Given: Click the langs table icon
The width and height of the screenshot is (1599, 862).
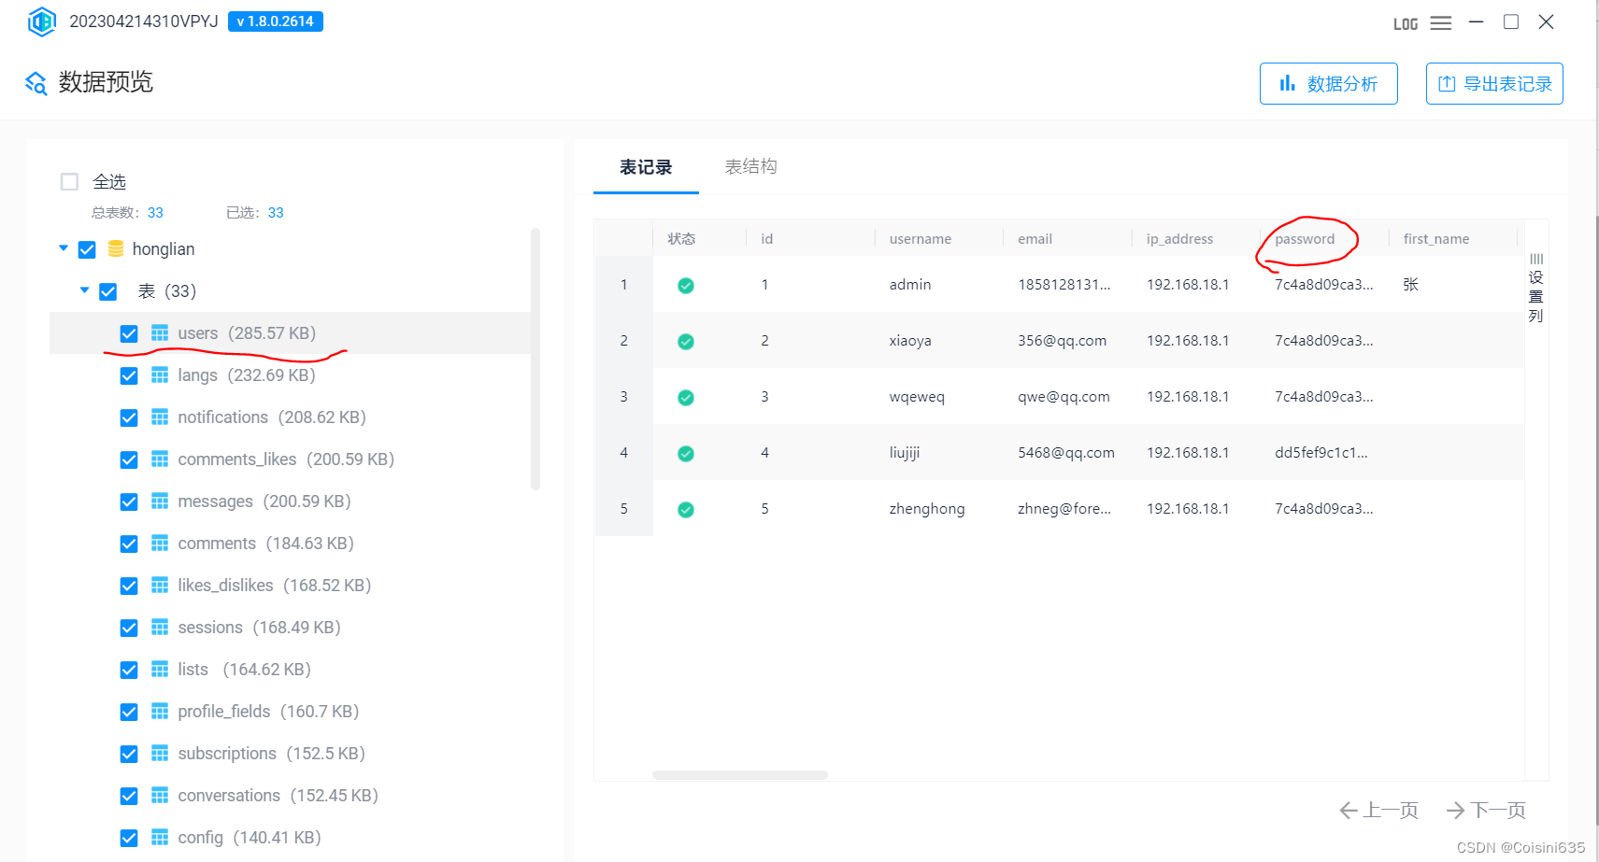Looking at the screenshot, I should pyautogui.click(x=160, y=375).
